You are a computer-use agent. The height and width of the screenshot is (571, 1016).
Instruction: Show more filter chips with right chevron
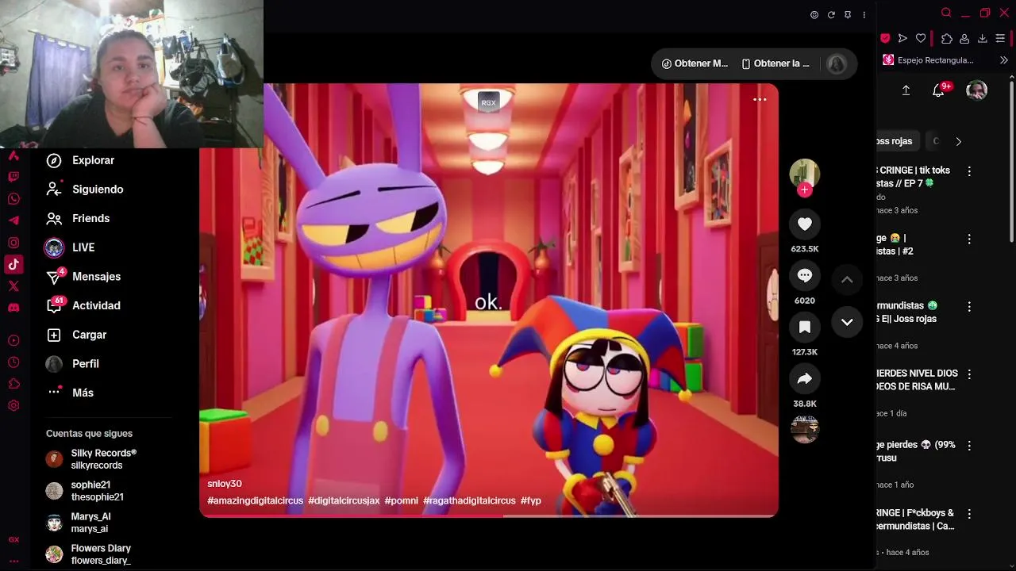(x=958, y=141)
